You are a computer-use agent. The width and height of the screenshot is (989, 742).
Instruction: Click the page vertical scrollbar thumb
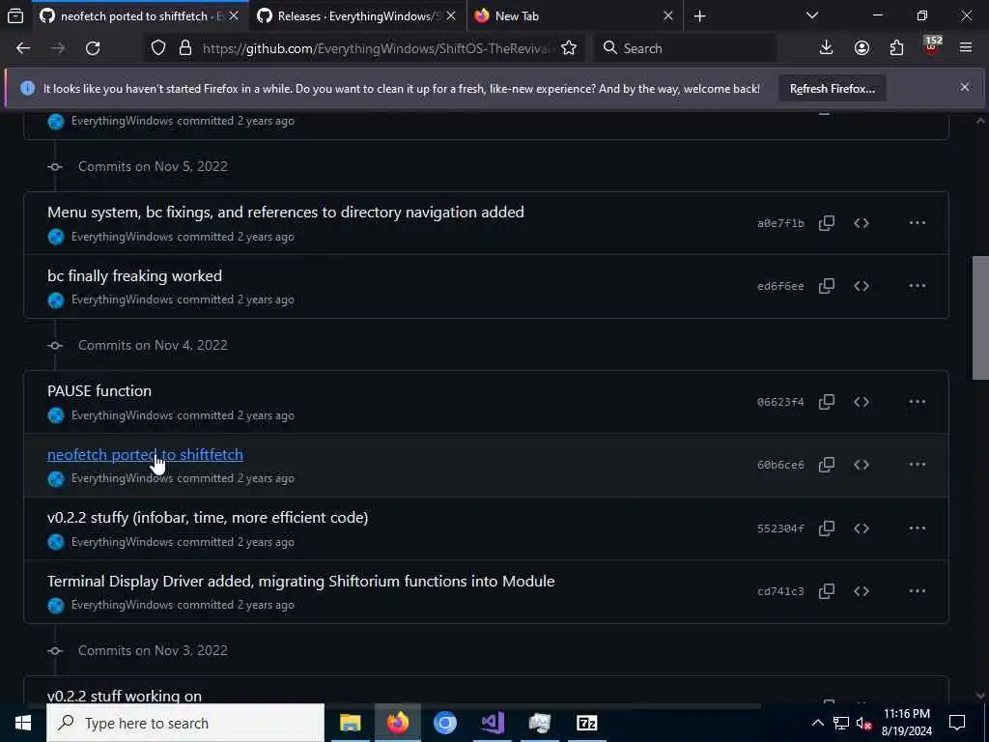[980, 318]
